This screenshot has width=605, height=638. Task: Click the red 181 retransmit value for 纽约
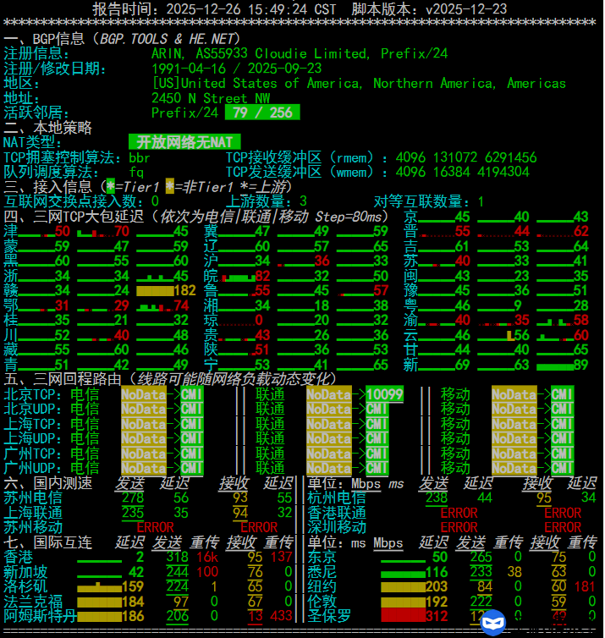coord(585,586)
